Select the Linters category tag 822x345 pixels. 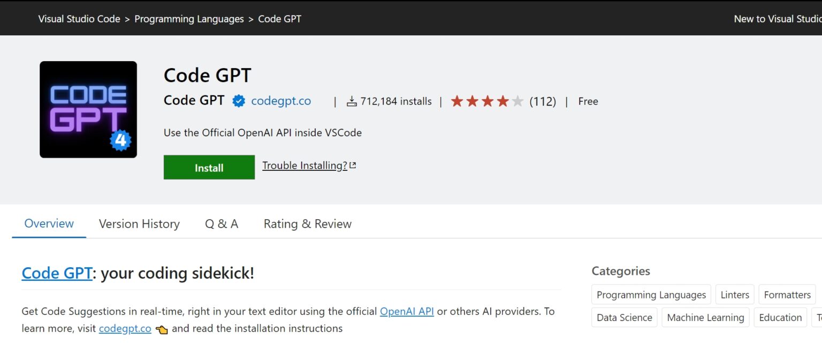pyautogui.click(x=735, y=295)
